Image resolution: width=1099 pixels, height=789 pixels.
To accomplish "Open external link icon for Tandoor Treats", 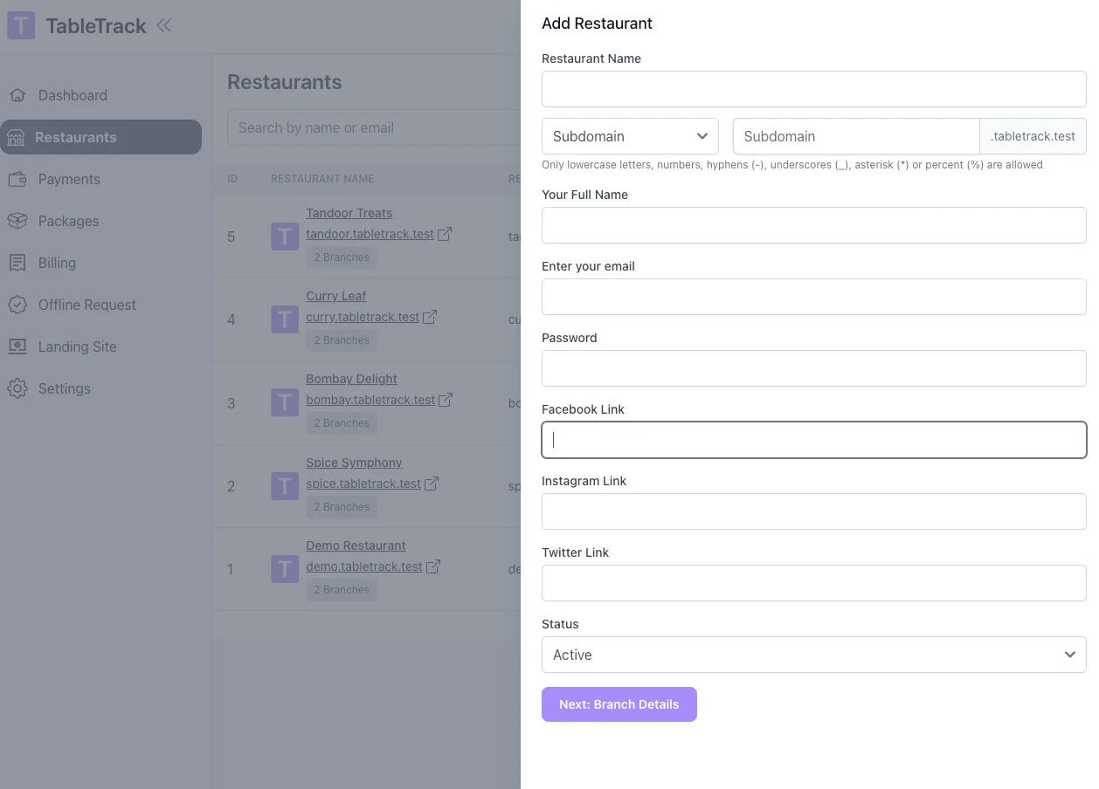I will (445, 234).
